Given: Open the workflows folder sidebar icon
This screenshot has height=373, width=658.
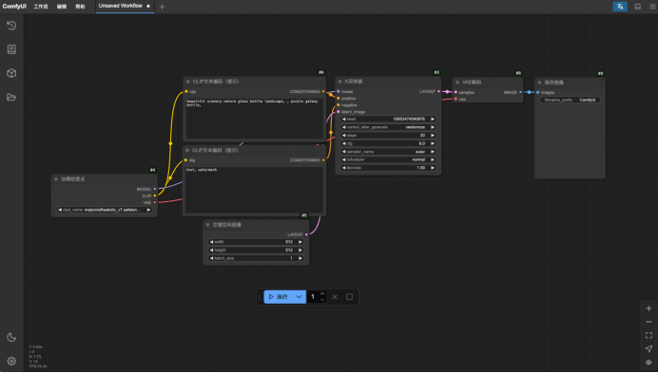Looking at the screenshot, I should click(x=11, y=97).
